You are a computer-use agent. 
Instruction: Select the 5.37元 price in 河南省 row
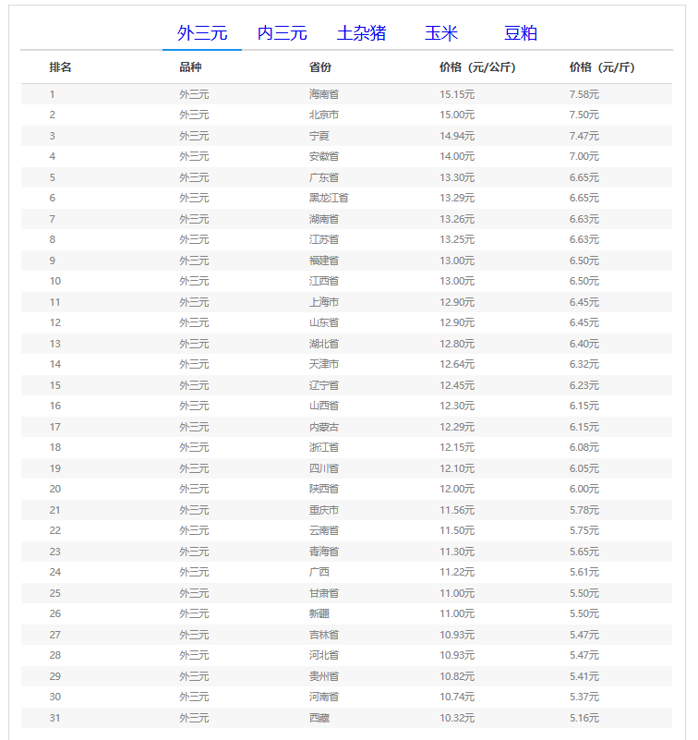(584, 697)
